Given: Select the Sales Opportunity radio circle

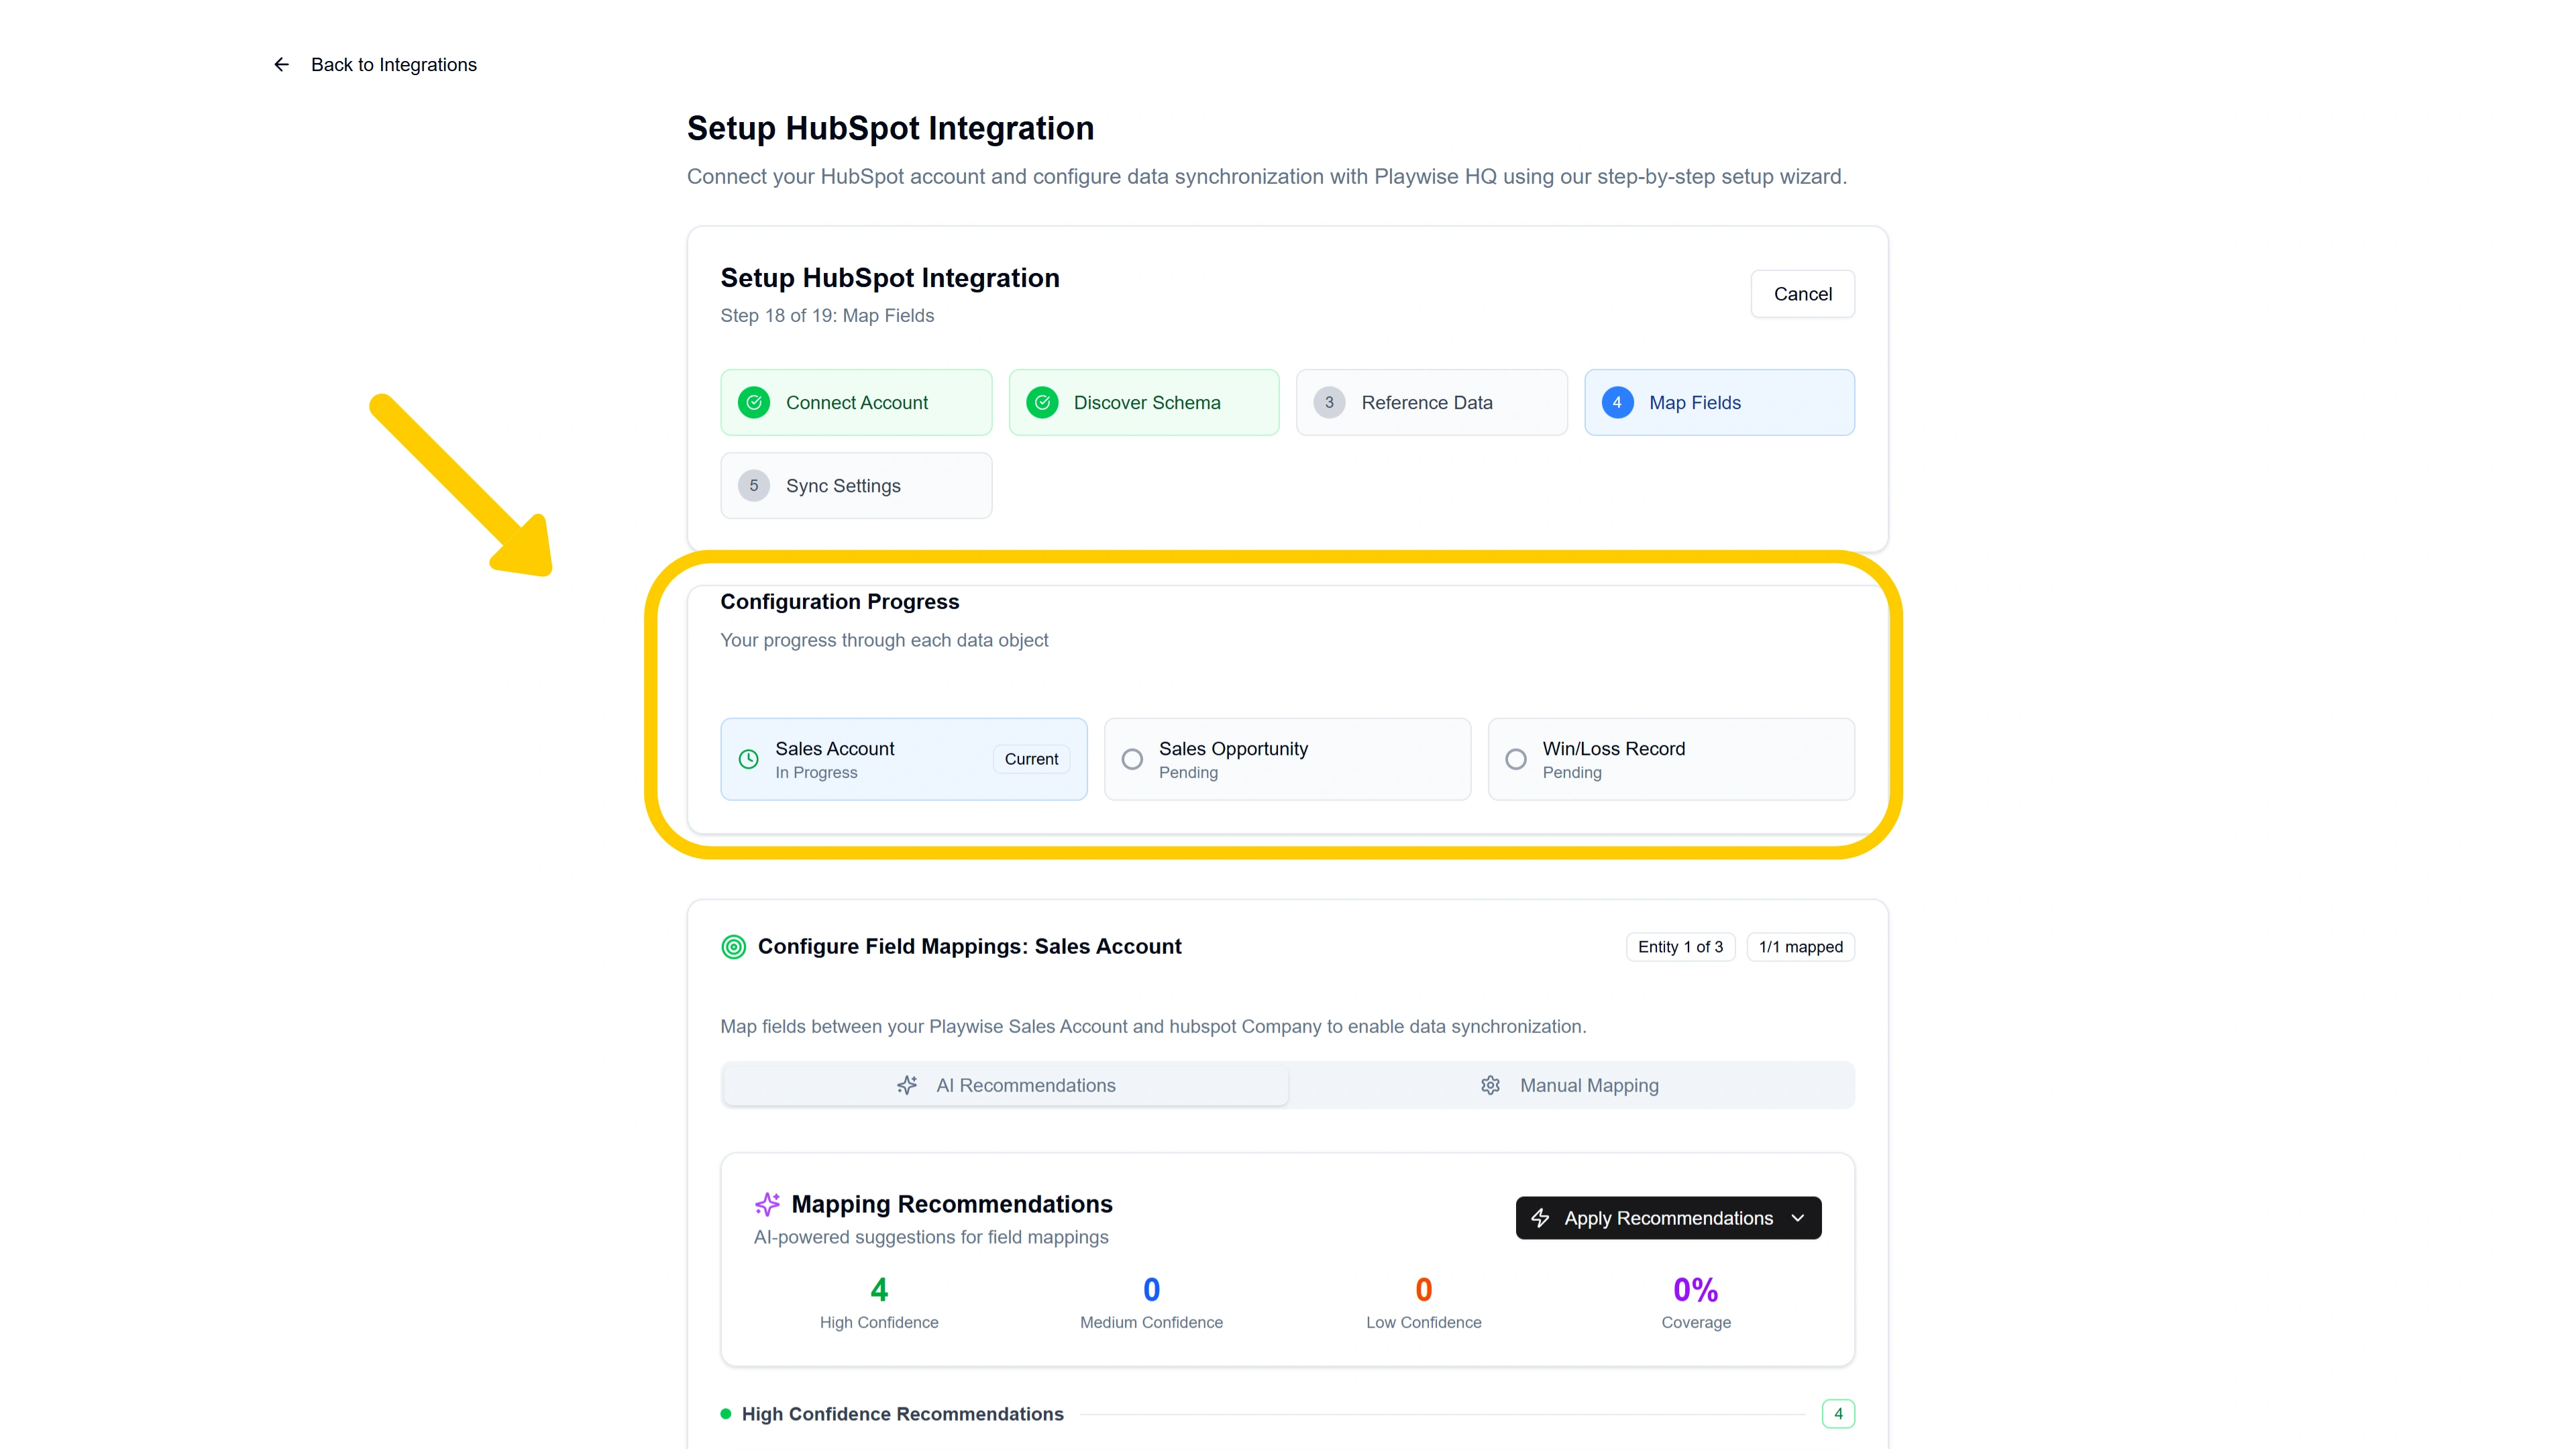Looking at the screenshot, I should [1132, 759].
